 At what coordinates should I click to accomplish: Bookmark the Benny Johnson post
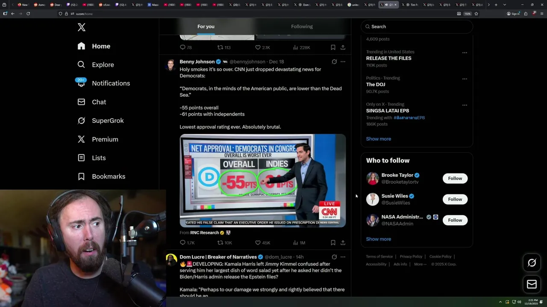coord(333,243)
